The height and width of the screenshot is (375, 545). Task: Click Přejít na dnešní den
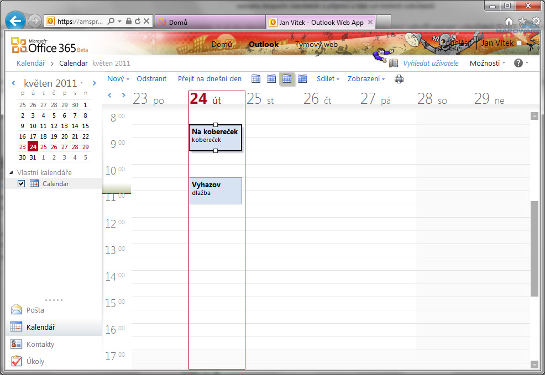pos(209,79)
